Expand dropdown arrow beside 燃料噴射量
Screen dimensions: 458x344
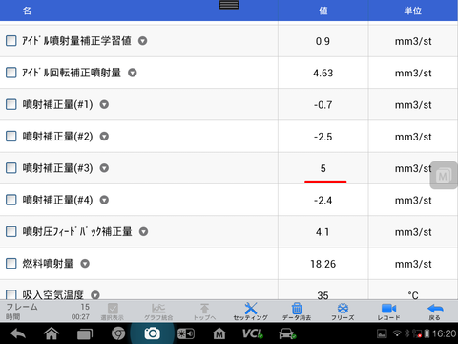tap(85, 264)
